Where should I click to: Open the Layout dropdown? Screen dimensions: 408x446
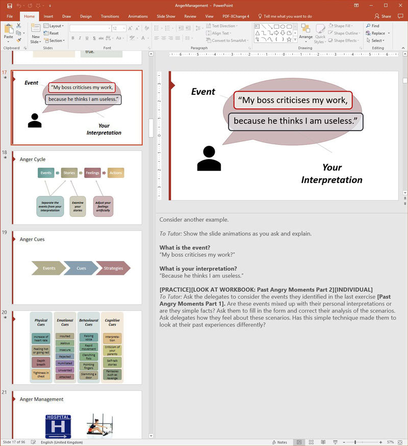pyautogui.click(x=54, y=26)
